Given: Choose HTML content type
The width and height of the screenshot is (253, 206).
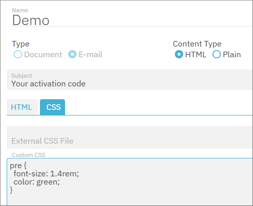Looking at the screenshot, I should [179, 55].
